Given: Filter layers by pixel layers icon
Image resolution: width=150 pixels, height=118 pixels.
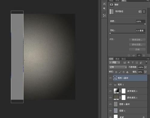Looking at the screenshot, I should click(x=125, y=62).
